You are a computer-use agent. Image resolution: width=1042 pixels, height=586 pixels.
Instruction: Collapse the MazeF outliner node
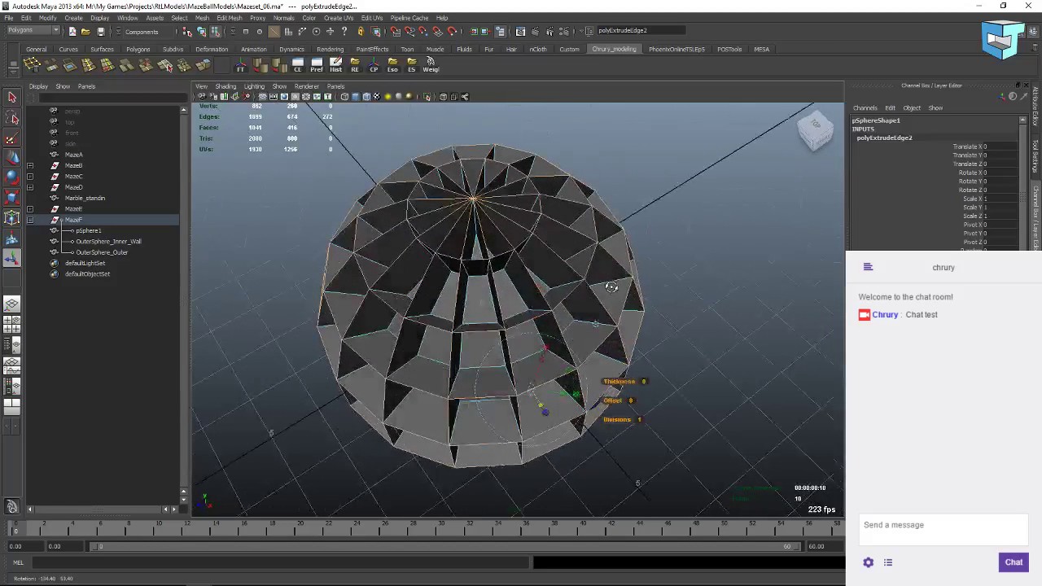[x=30, y=220]
